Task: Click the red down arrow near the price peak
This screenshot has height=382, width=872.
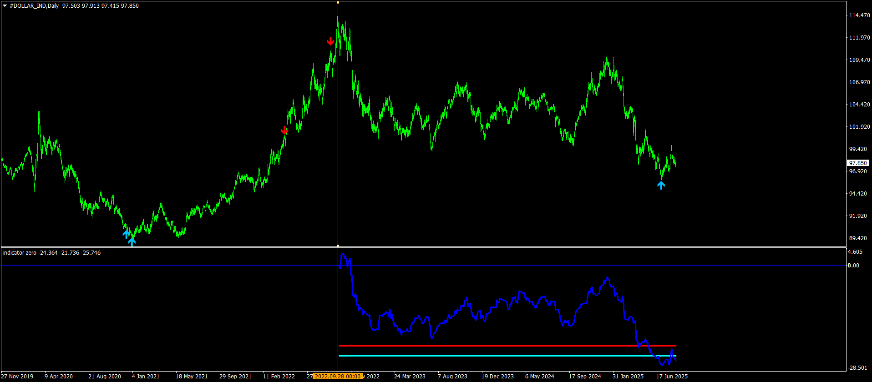Action: click(331, 41)
